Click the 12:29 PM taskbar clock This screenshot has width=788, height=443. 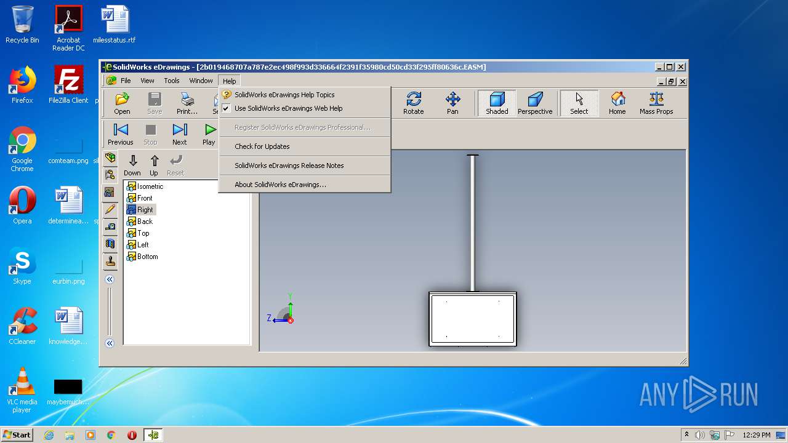pos(757,435)
